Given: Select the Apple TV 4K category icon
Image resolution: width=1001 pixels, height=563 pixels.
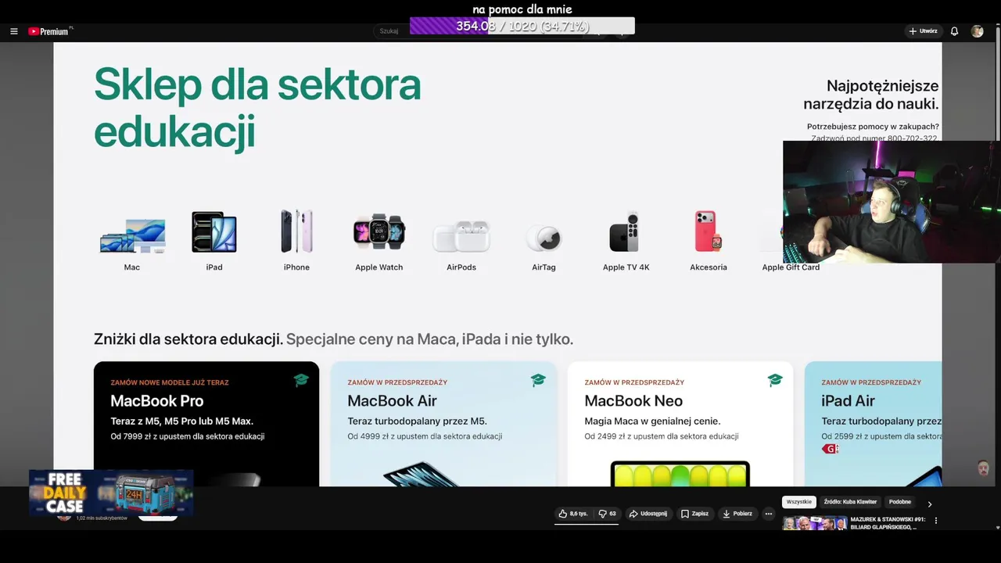Looking at the screenshot, I should click(x=626, y=231).
